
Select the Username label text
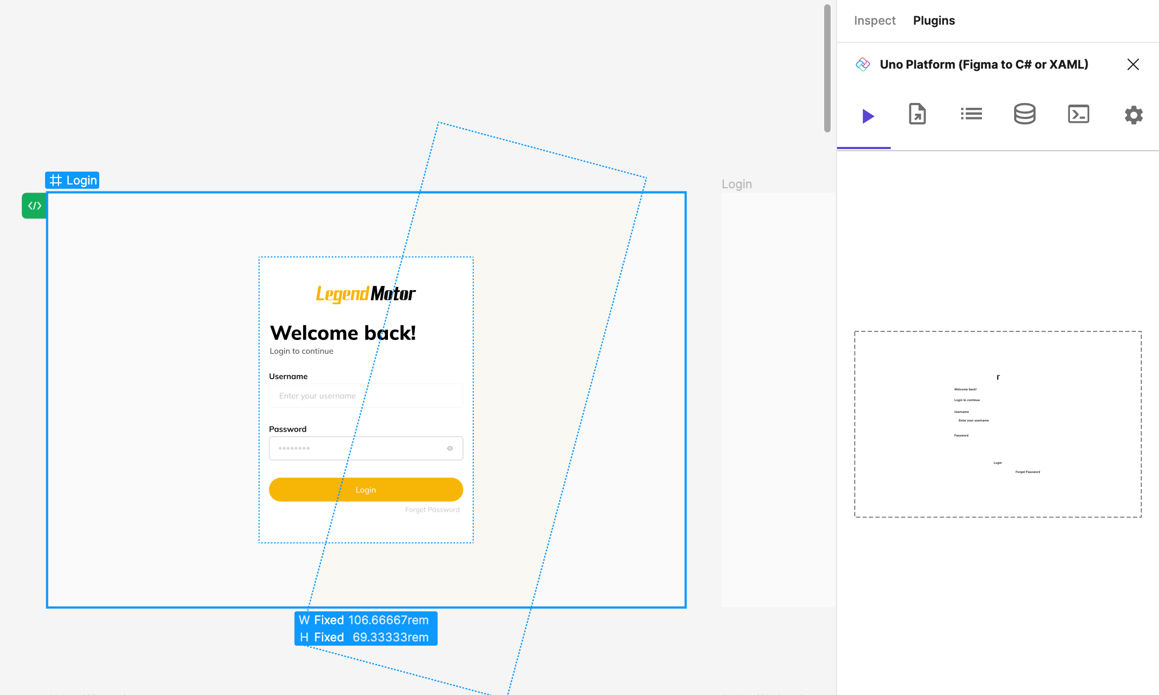[288, 376]
